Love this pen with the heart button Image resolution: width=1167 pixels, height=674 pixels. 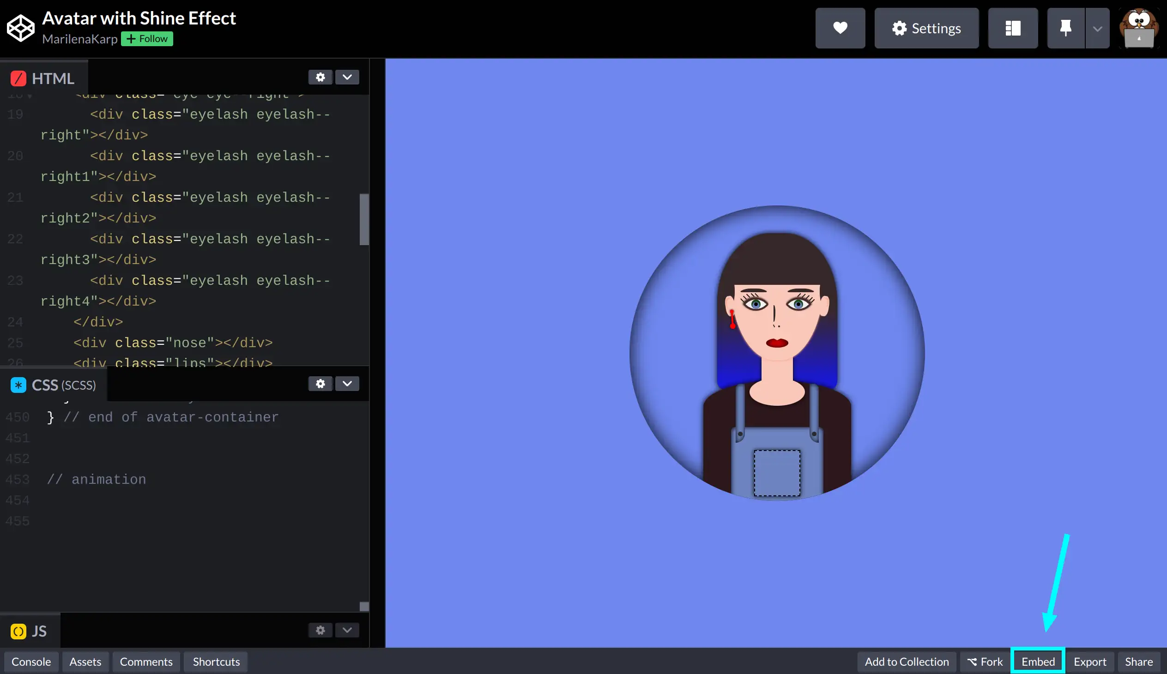840,28
